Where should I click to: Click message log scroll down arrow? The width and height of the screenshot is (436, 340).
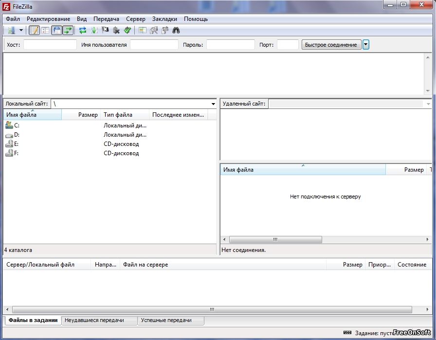pos(428,91)
